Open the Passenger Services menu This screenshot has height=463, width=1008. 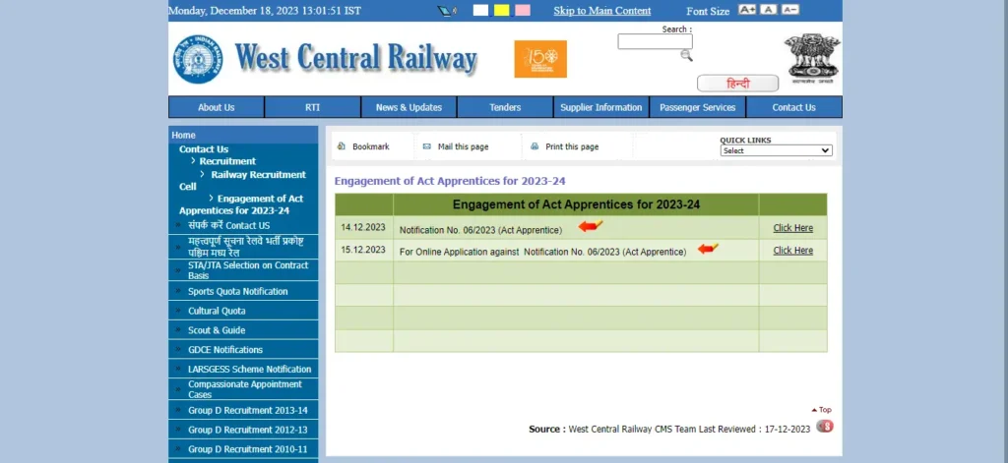[x=698, y=107]
